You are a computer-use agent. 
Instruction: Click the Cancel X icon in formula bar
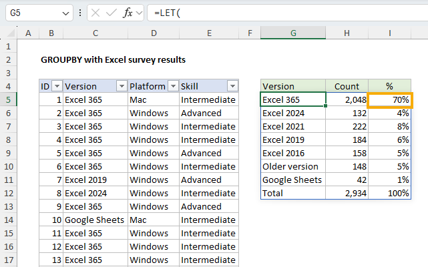(x=95, y=13)
